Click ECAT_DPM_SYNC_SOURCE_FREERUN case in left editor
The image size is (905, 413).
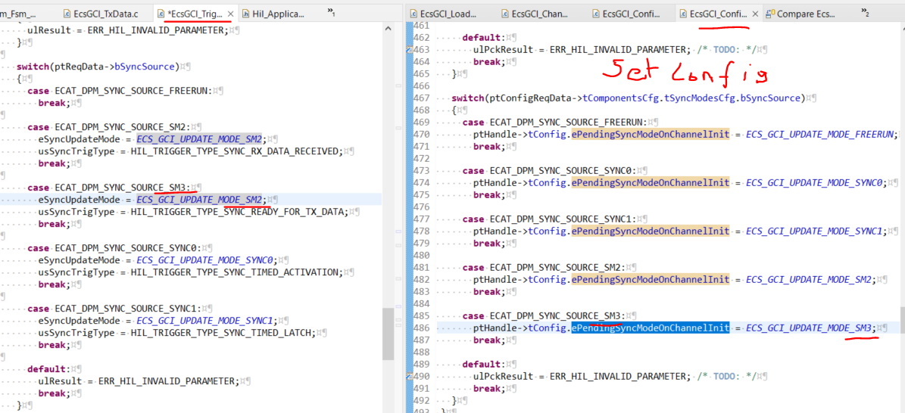(133, 91)
